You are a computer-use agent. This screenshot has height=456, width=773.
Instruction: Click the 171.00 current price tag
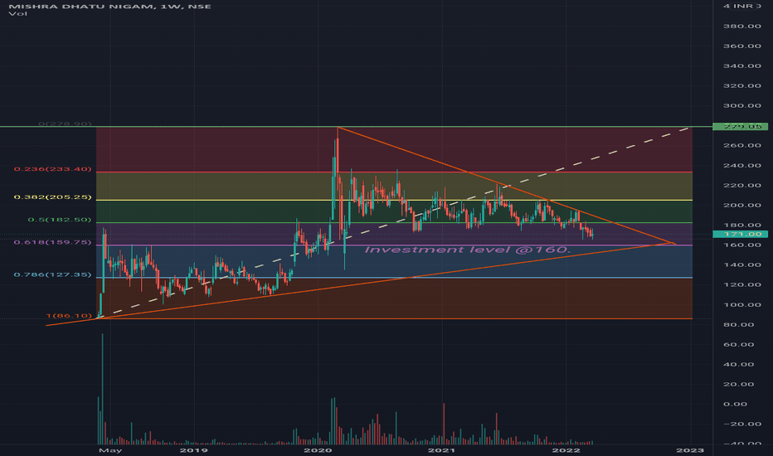[740, 234]
